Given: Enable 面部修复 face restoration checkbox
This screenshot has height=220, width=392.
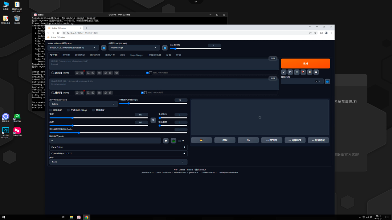Looking at the screenshot, I should [x=51, y=110].
